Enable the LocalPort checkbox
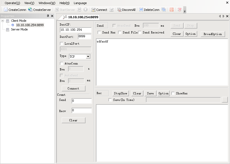230x164 pixels. pos(62,44)
